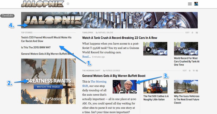
Task: Click the small plus icon beside the Jalopnik logo
Action: click(68, 4)
